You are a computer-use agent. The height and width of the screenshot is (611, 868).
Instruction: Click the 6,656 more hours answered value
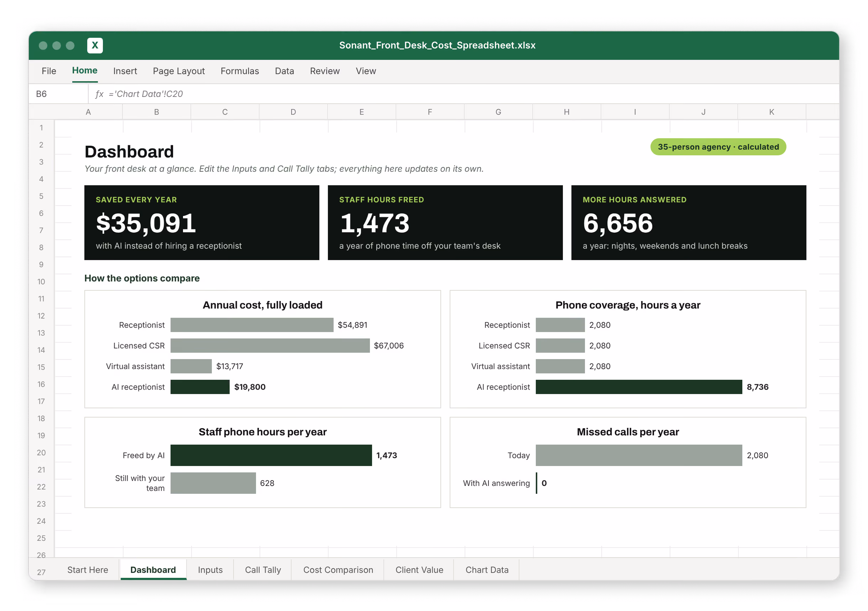coord(618,223)
